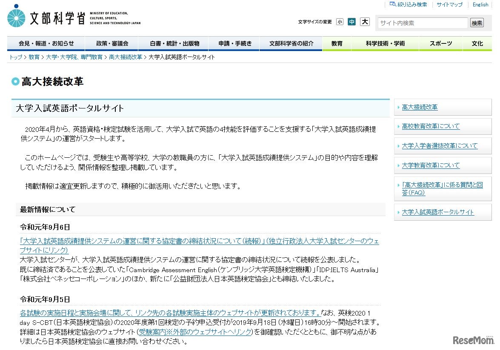The image size is (500, 350).
Task: Open the 白書・統計・出版物 menu
Action: [x=173, y=43]
